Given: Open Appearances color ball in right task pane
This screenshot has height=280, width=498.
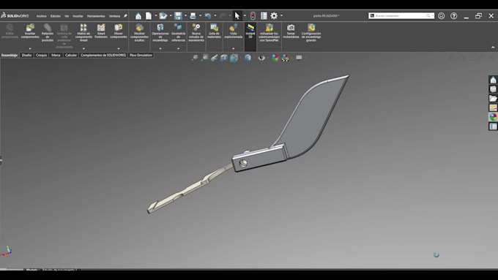Looking at the screenshot, I should 493,117.
